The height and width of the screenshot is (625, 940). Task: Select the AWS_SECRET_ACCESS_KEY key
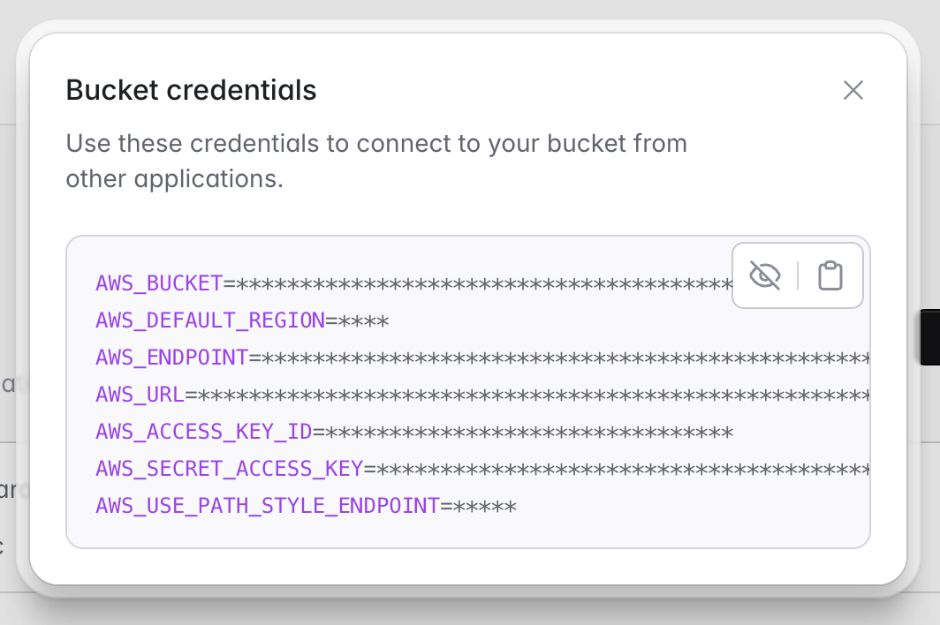pyautogui.click(x=230, y=469)
